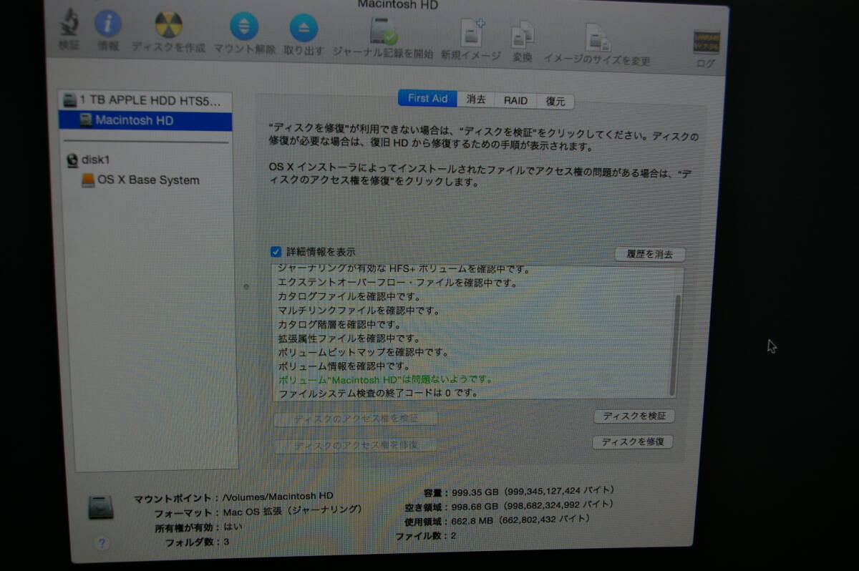The image size is (859, 571).
Task: Select Macintosh HD volume in sidebar
Action: [x=145, y=120]
